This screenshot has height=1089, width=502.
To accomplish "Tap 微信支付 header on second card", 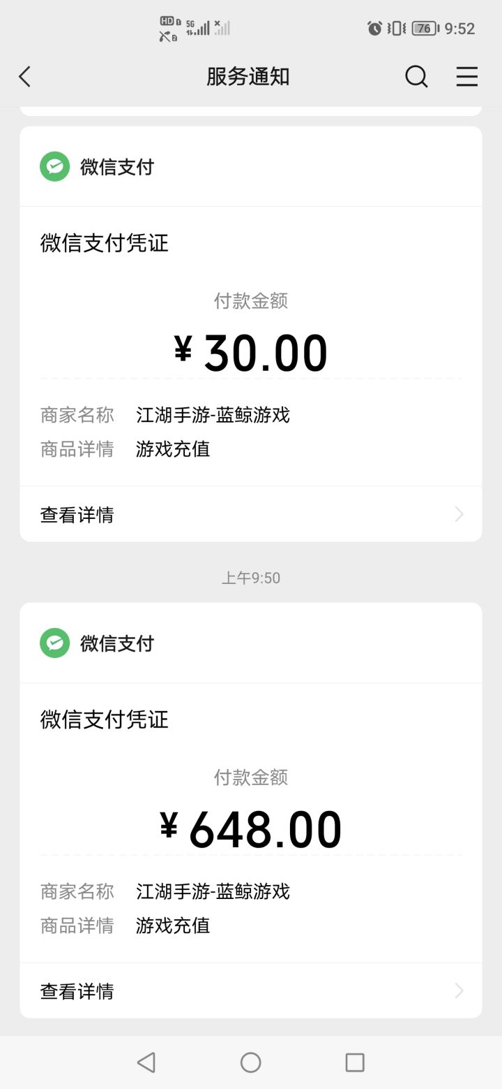I will [116, 643].
